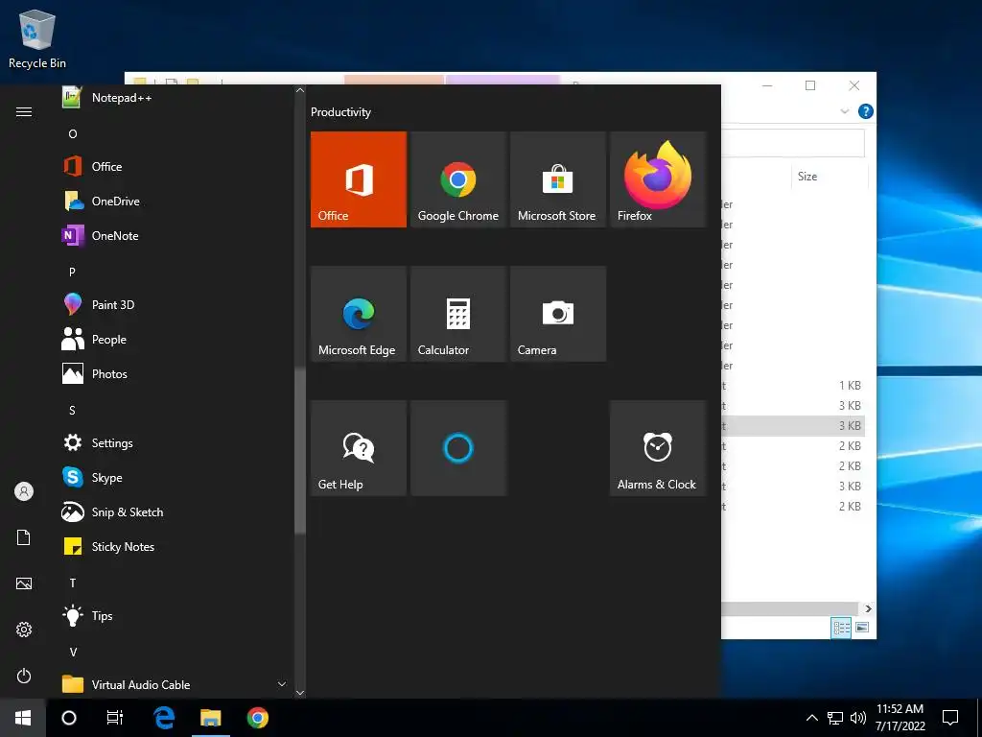Open the Get Help tile

[x=359, y=448]
